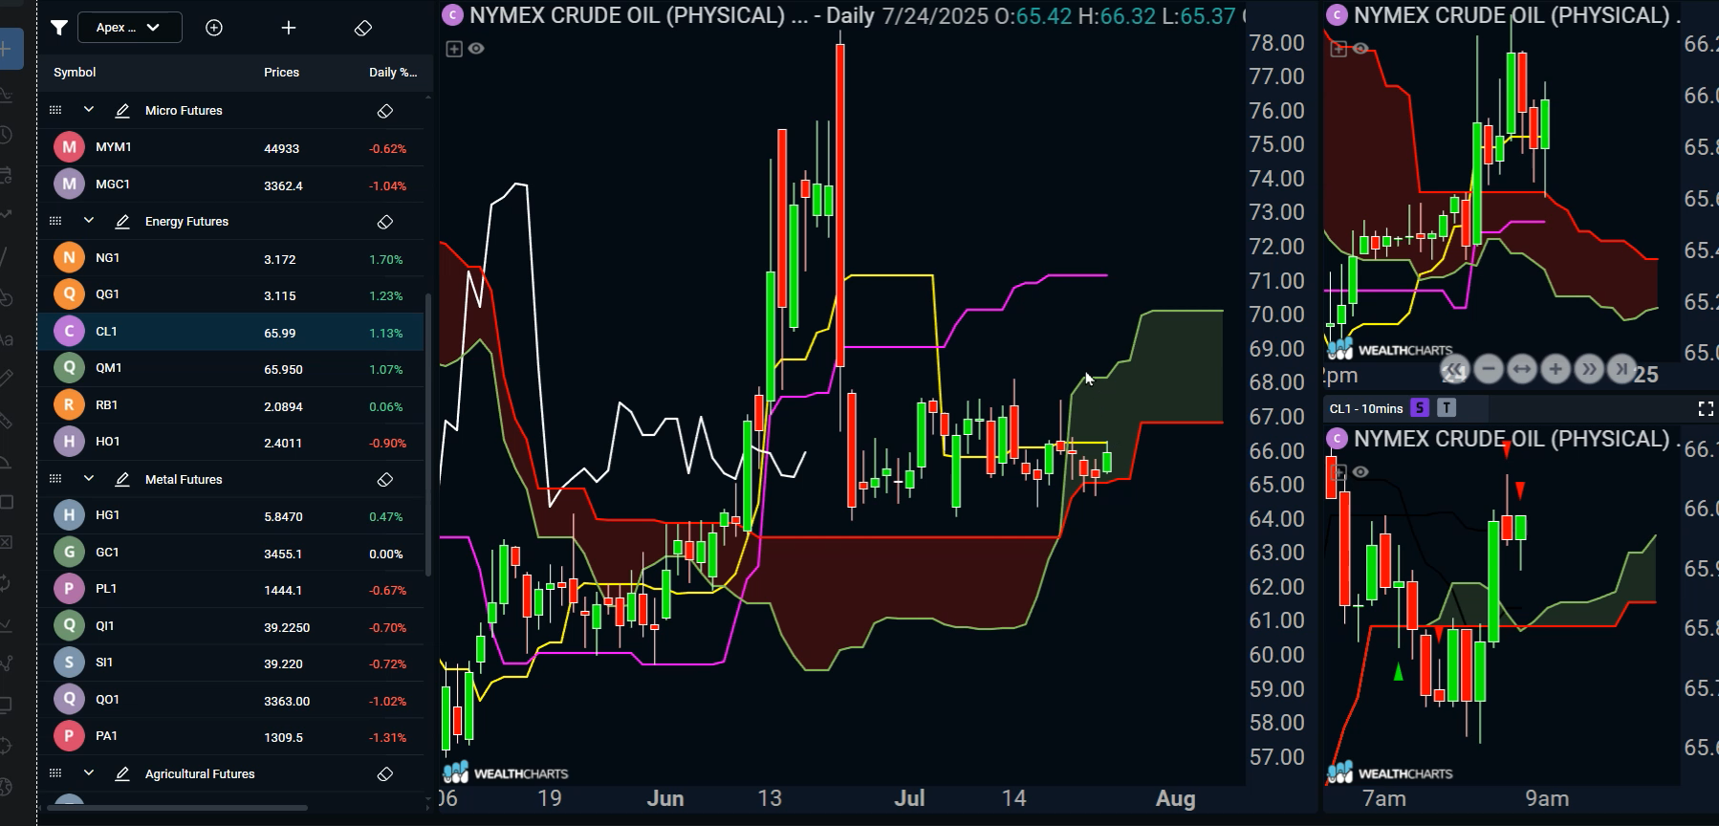Image resolution: width=1719 pixels, height=826 pixels.
Task: Edit the Agricultural Futures group name
Action: click(x=122, y=774)
